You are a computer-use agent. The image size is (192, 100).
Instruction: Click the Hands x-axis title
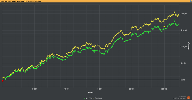(x=91, y=92)
